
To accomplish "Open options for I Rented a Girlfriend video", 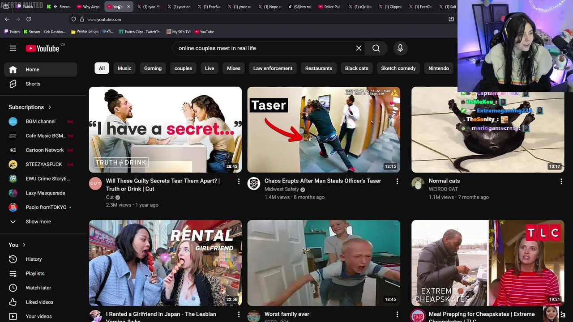I will click(x=239, y=314).
